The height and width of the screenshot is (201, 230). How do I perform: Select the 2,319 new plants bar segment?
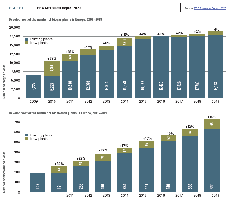pos(125,42)
